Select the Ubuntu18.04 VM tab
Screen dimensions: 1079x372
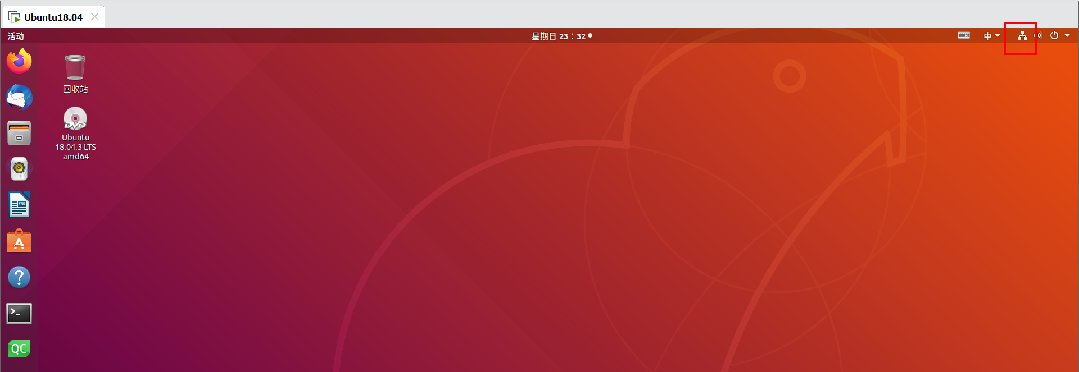pos(53,17)
